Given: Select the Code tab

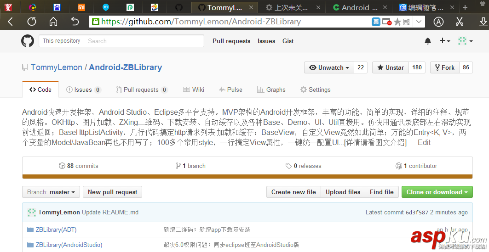Looking at the screenshot, I should [x=40, y=90].
